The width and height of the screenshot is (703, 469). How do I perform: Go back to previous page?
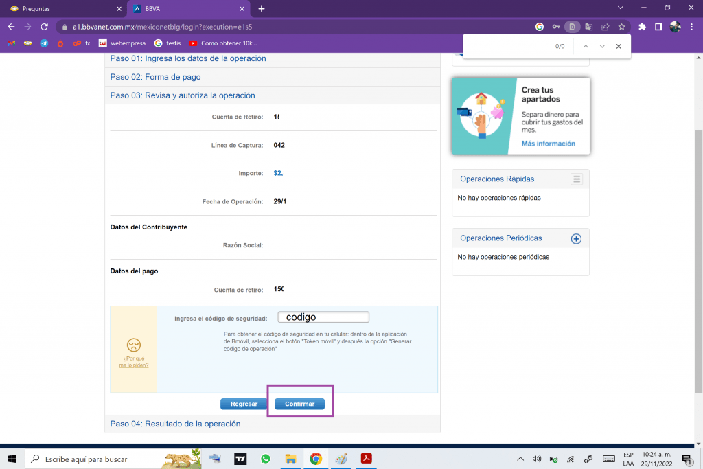[x=11, y=27]
